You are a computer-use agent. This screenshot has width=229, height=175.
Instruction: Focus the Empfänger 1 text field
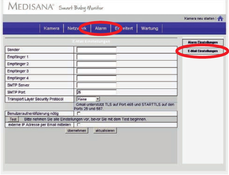pyautogui.click(x=96, y=57)
